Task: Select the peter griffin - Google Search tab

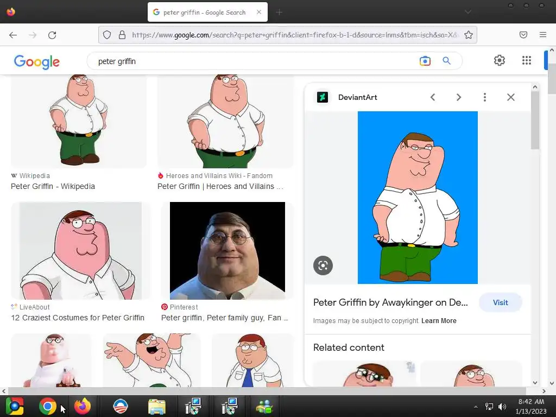Action: [x=207, y=12]
